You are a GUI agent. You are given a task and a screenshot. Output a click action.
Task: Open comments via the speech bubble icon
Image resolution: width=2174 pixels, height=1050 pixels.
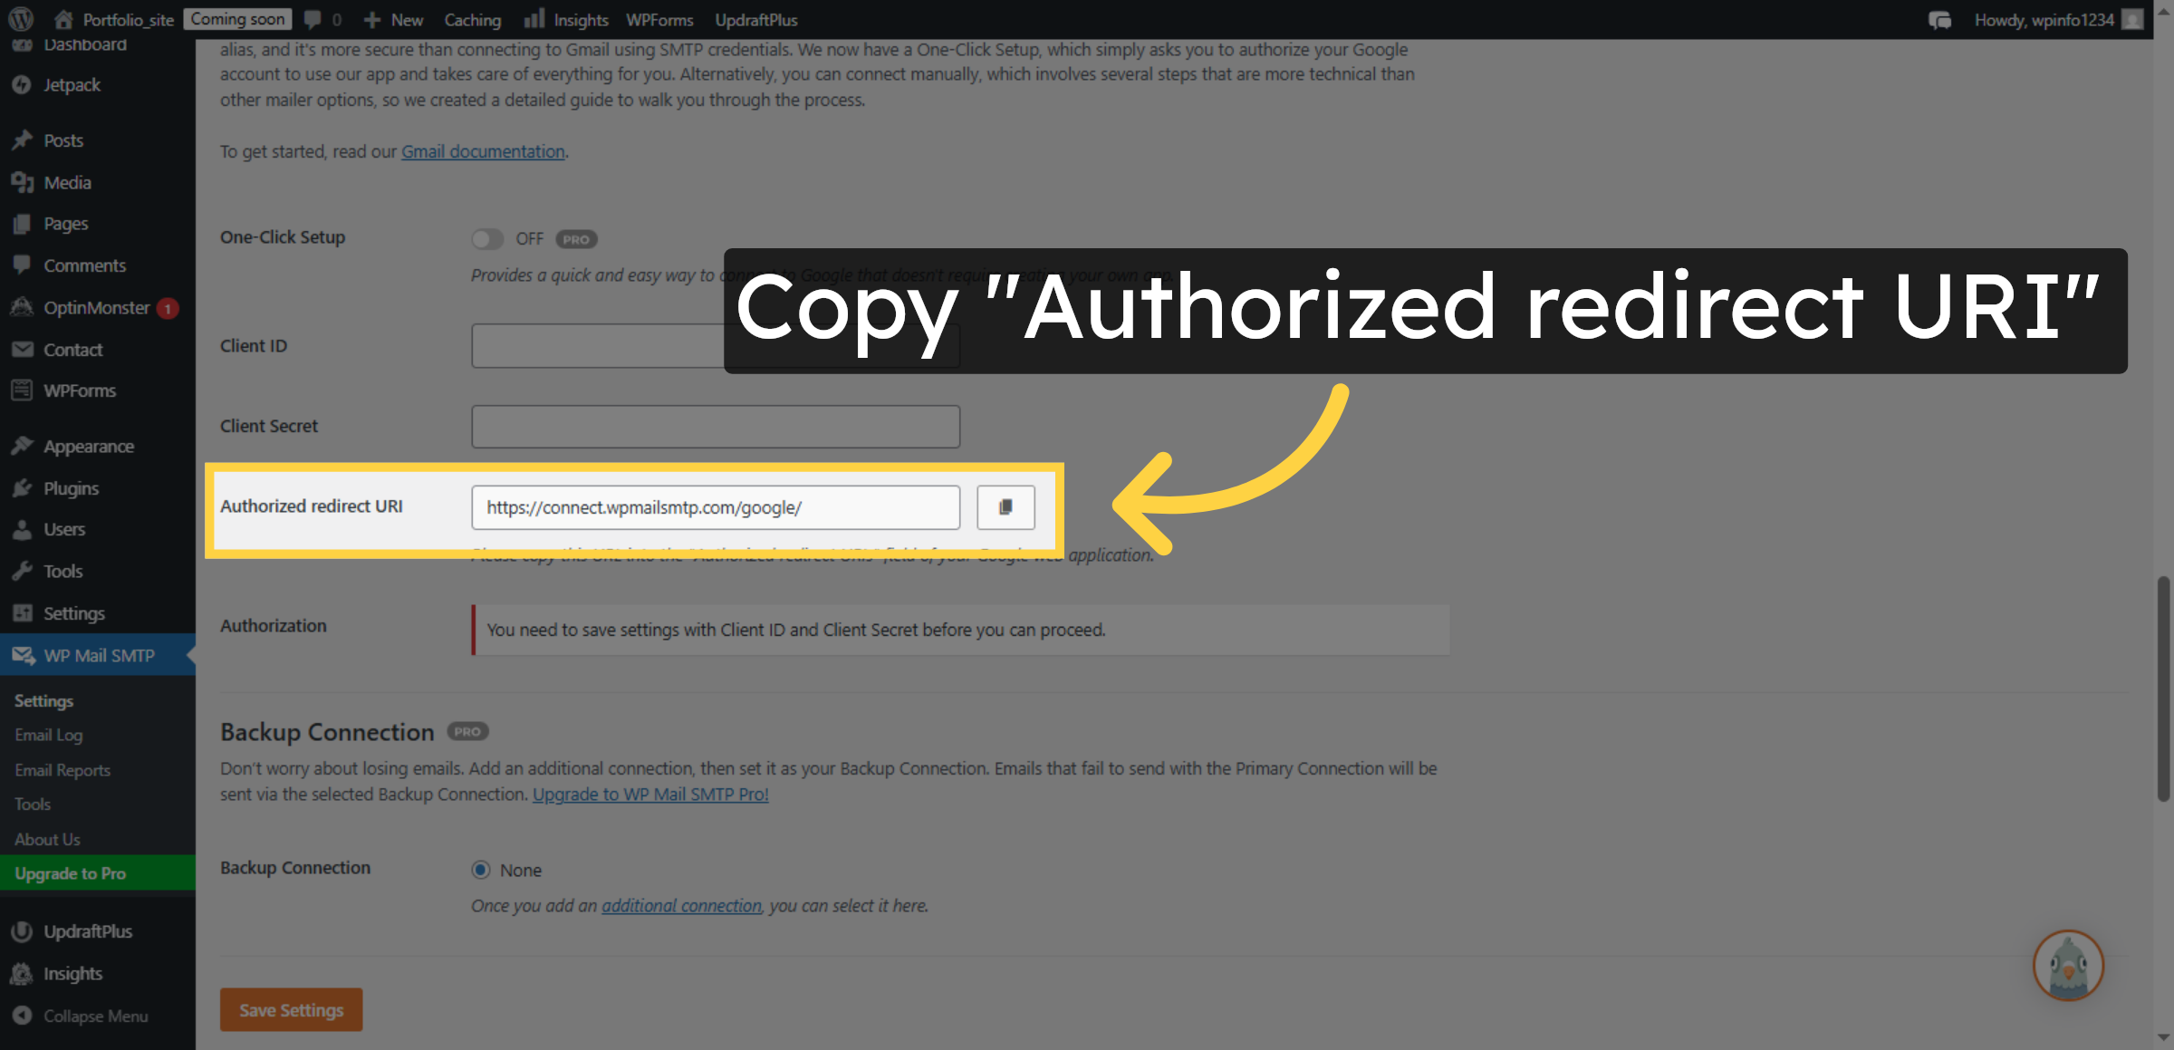coord(313,19)
